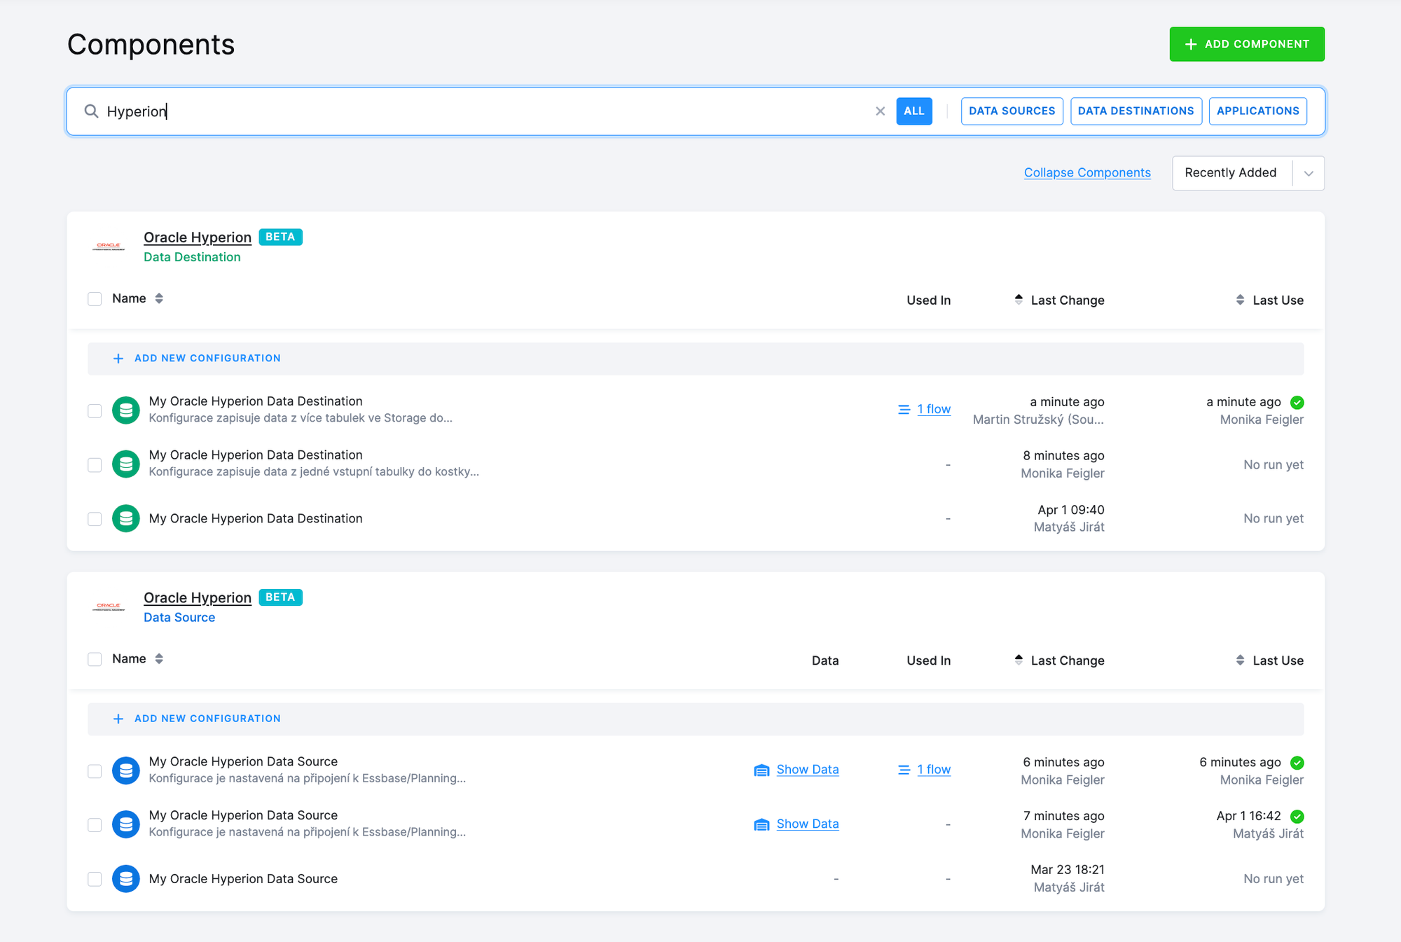This screenshot has height=942, width=1401.
Task: Open the Recently Added sort dropdown
Action: 1248,172
